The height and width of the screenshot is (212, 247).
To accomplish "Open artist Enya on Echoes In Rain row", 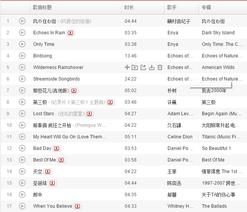I will click(173, 33).
